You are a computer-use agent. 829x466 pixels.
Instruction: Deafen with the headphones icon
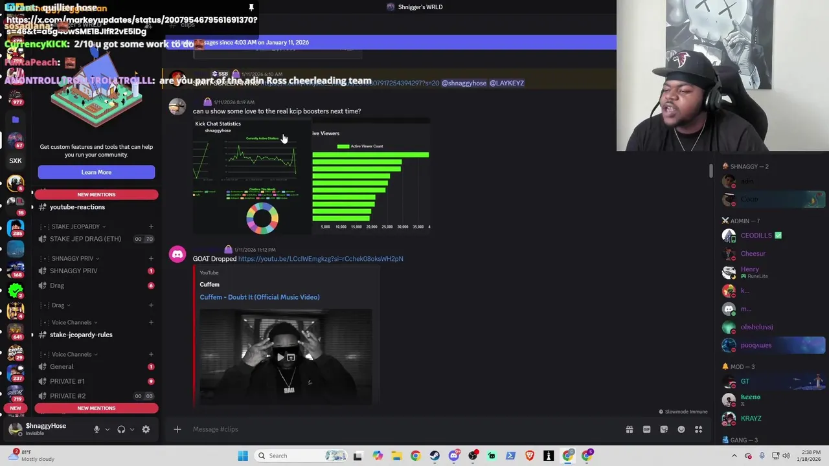pyautogui.click(x=121, y=429)
